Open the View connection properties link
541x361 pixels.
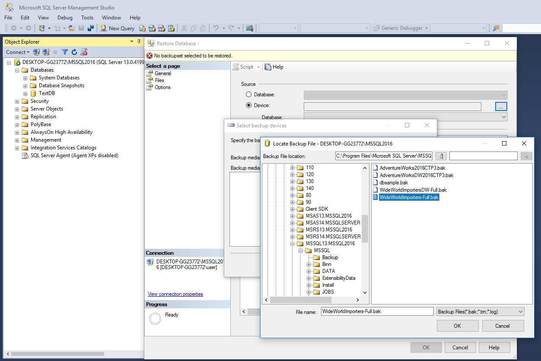tap(175, 294)
